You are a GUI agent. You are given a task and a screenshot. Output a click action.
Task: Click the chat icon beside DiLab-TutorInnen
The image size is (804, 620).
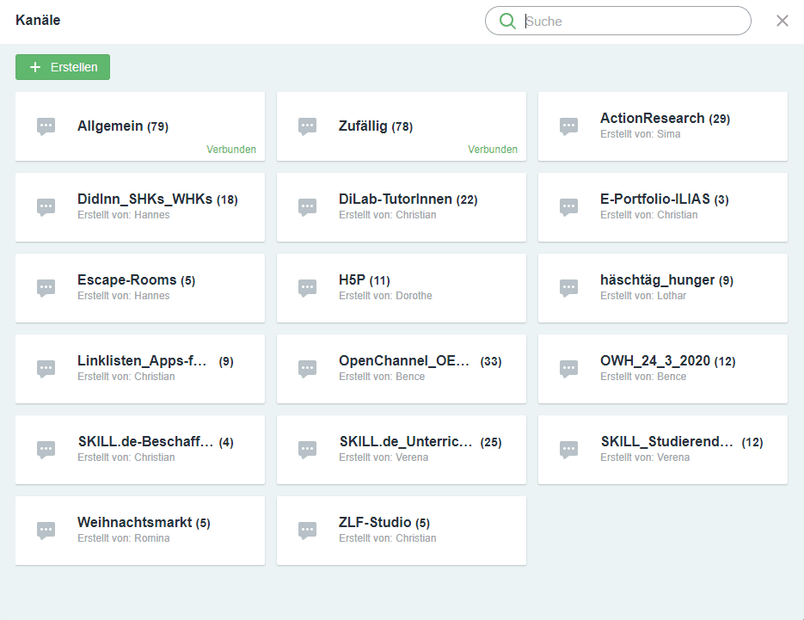[x=308, y=207]
